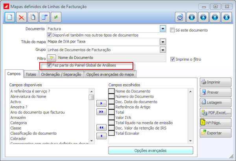Click the app logo in title bar

[6, 6]
